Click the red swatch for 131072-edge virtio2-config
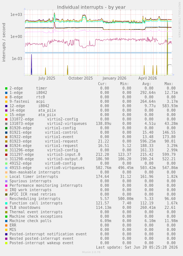This screenshot has width=183, height=256. click(x=6, y=119)
